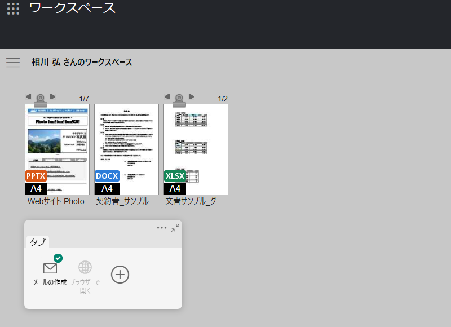Select the Webサイト-Photo PPTX thumbnail
This screenshot has height=327, width=451.
pyautogui.click(x=58, y=149)
